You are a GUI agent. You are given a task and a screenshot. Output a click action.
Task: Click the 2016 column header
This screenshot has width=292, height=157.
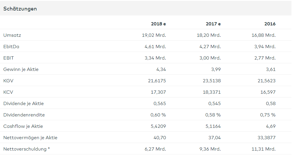coord(270,24)
